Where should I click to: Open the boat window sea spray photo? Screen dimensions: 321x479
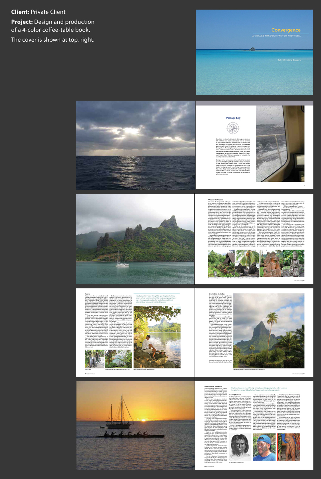pyautogui.click(x=284, y=144)
